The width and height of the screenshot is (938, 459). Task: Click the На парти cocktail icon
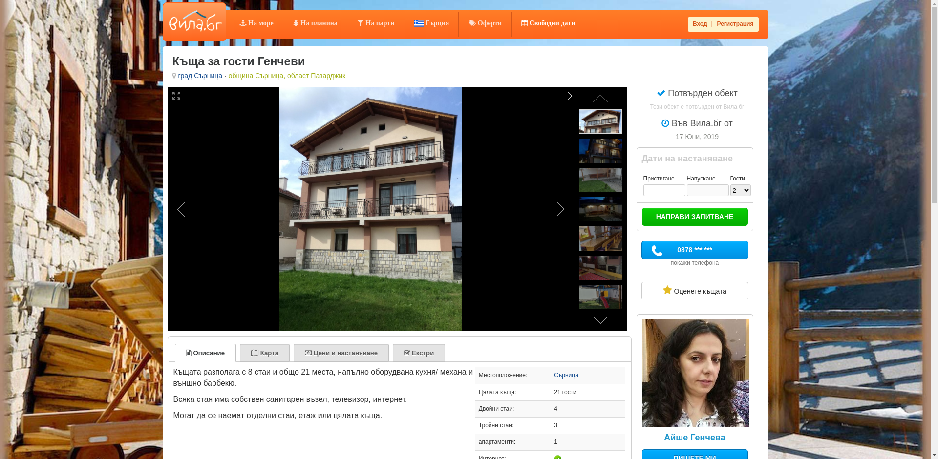click(x=360, y=23)
